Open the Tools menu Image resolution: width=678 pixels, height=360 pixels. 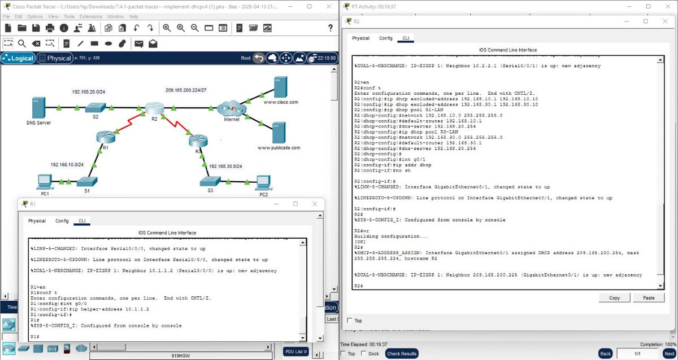[x=69, y=16]
